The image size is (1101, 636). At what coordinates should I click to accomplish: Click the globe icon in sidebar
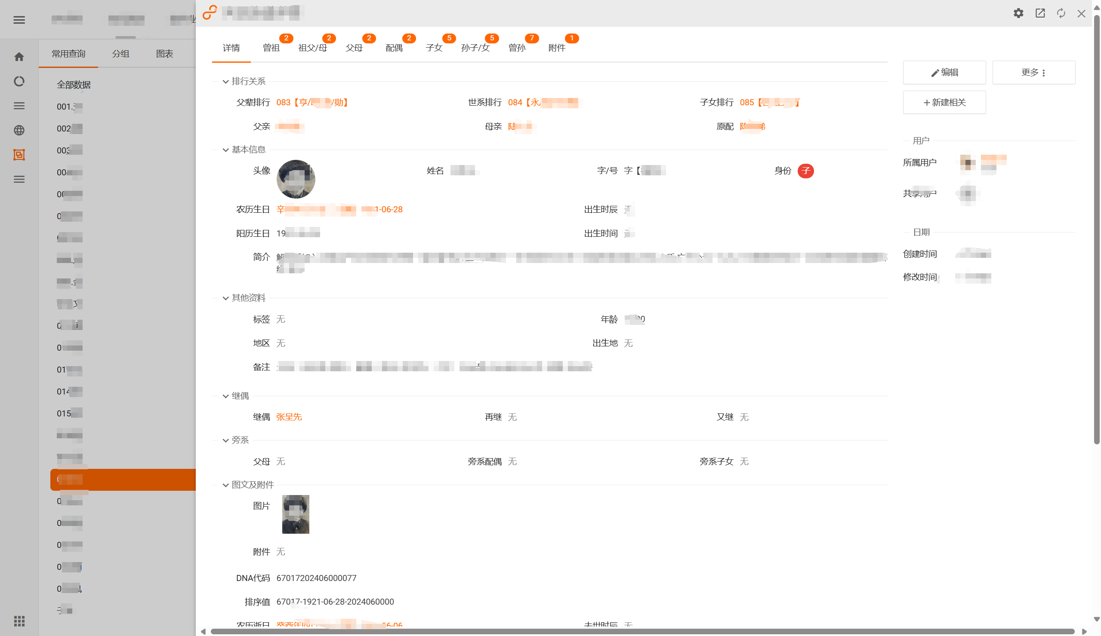[x=19, y=130]
